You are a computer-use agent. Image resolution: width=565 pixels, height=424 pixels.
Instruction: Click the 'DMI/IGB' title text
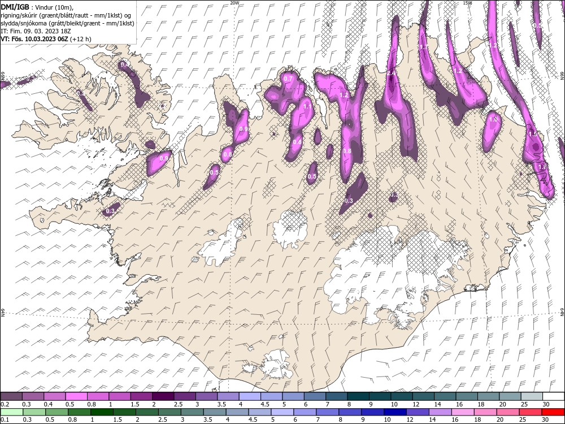tap(15, 7)
